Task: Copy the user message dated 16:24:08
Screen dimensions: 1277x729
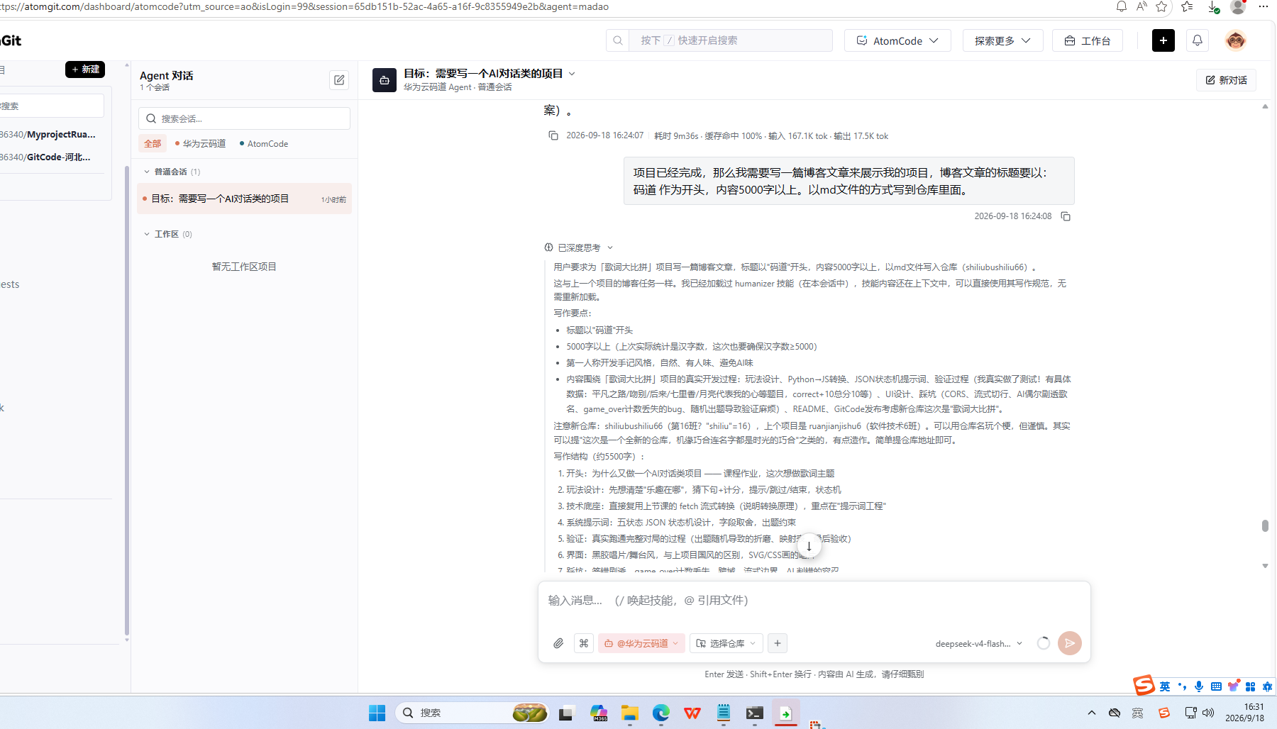Action: point(1066,216)
